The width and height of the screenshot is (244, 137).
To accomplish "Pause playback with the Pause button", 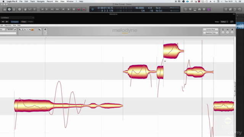I will coord(74,9).
